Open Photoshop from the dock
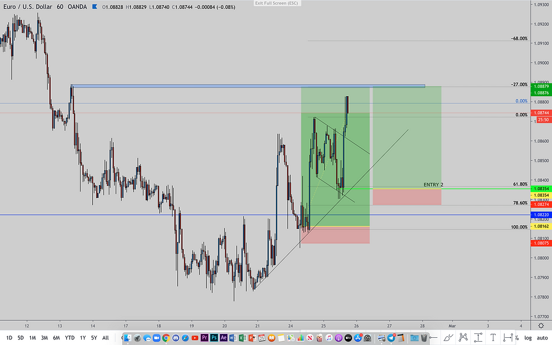Screen dimensions: 552x345 [214, 338]
